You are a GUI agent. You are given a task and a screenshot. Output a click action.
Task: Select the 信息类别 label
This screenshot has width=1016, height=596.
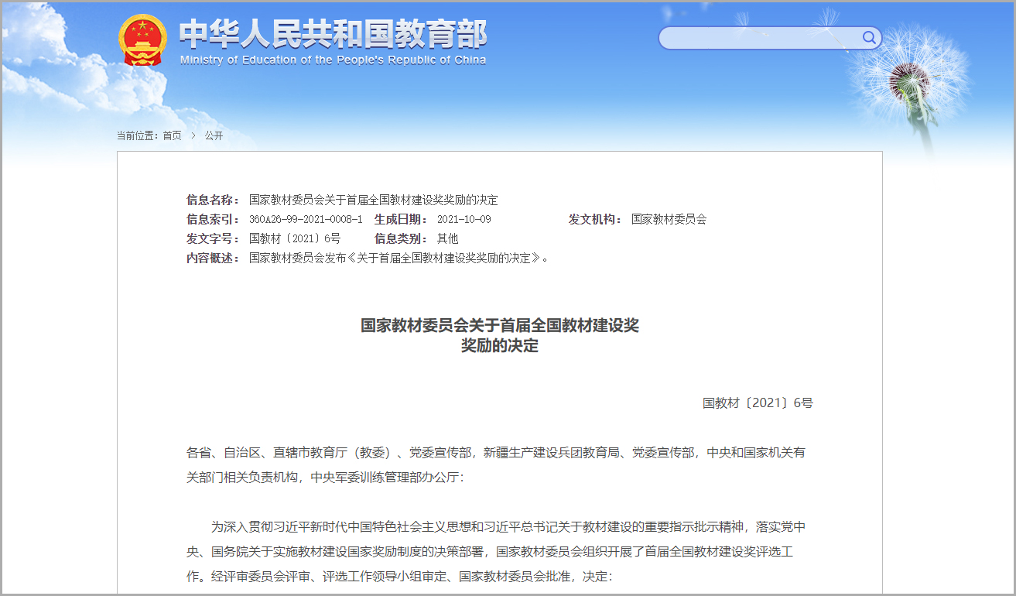401,238
